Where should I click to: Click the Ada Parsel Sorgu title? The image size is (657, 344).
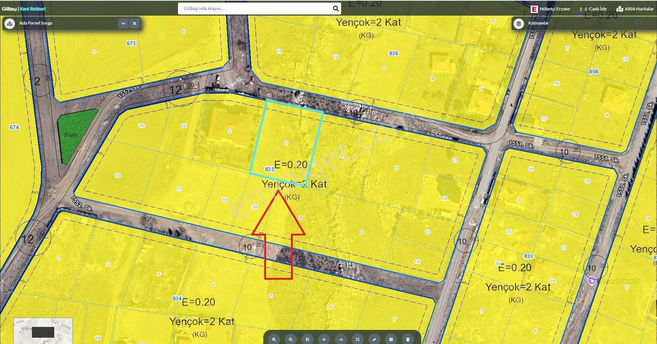tap(36, 23)
